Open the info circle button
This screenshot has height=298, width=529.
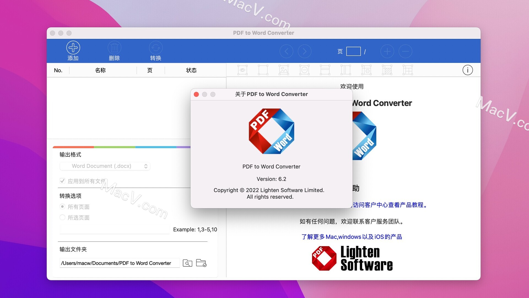(468, 70)
